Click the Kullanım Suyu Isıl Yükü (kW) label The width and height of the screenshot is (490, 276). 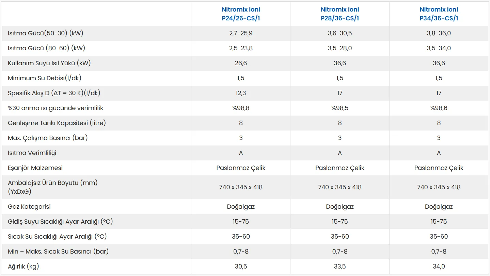pos(49,63)
